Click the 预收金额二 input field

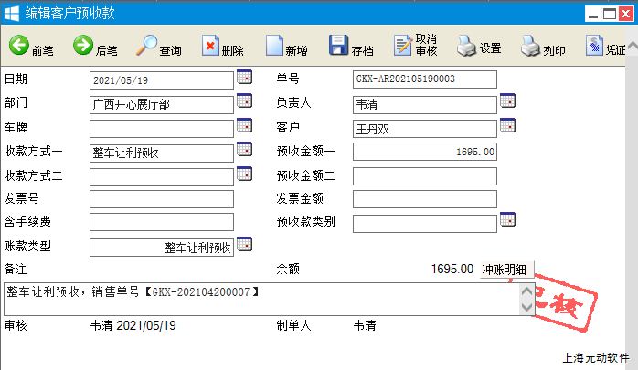424,175
